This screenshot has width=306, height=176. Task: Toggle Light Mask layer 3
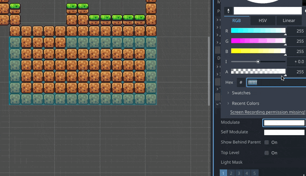[x=239, y=173]
